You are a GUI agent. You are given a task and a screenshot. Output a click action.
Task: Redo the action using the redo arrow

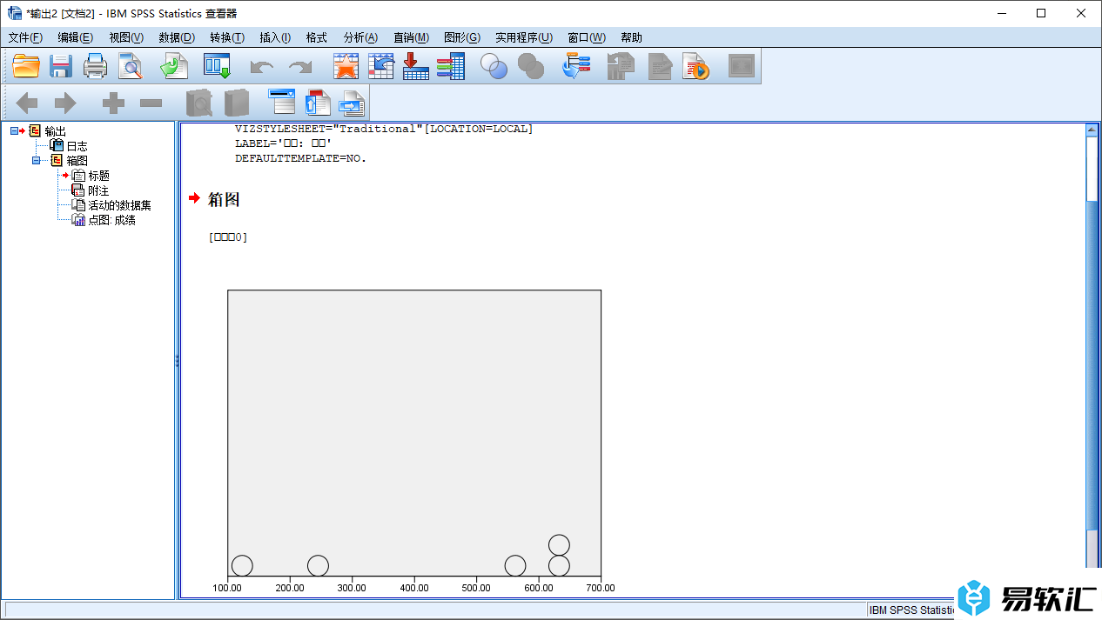pos(300,67)
